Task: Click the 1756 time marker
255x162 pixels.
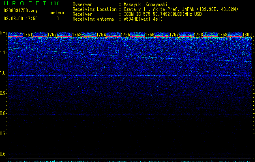Action: point(150,35)
